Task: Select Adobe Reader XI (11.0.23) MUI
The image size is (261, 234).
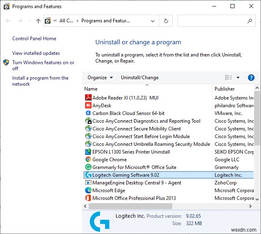Action: pyautogui.click(x=125, y=97)
